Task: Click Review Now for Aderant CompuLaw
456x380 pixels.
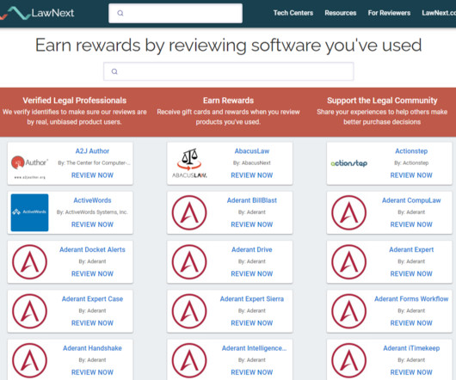Action: coord(411,224)
